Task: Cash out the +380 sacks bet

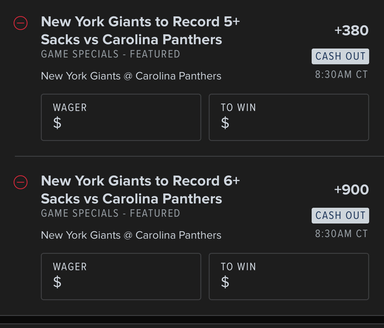Action: [340, 56]
